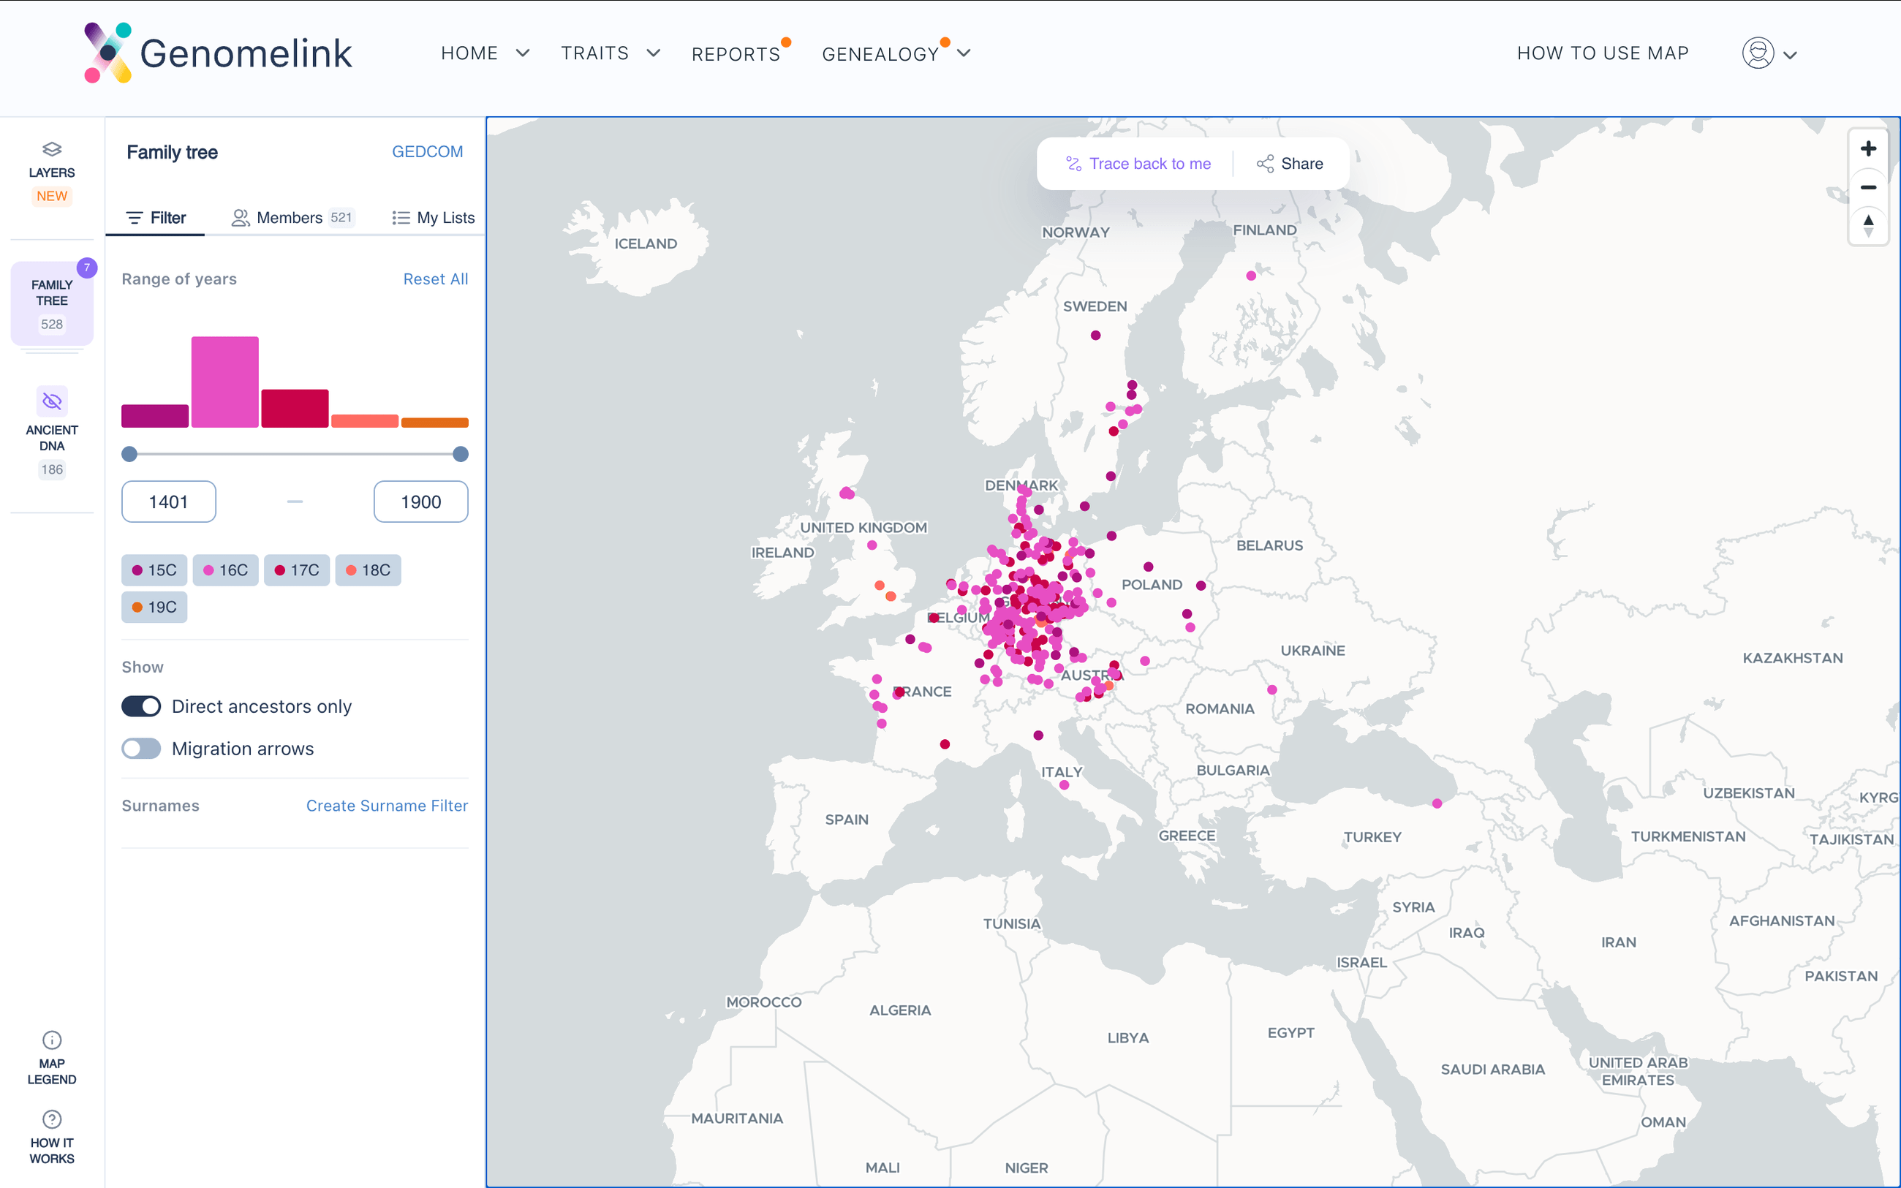Expand the Genealogy menu chevron
1901x1188 pixels.
click(x=964, y=53)
